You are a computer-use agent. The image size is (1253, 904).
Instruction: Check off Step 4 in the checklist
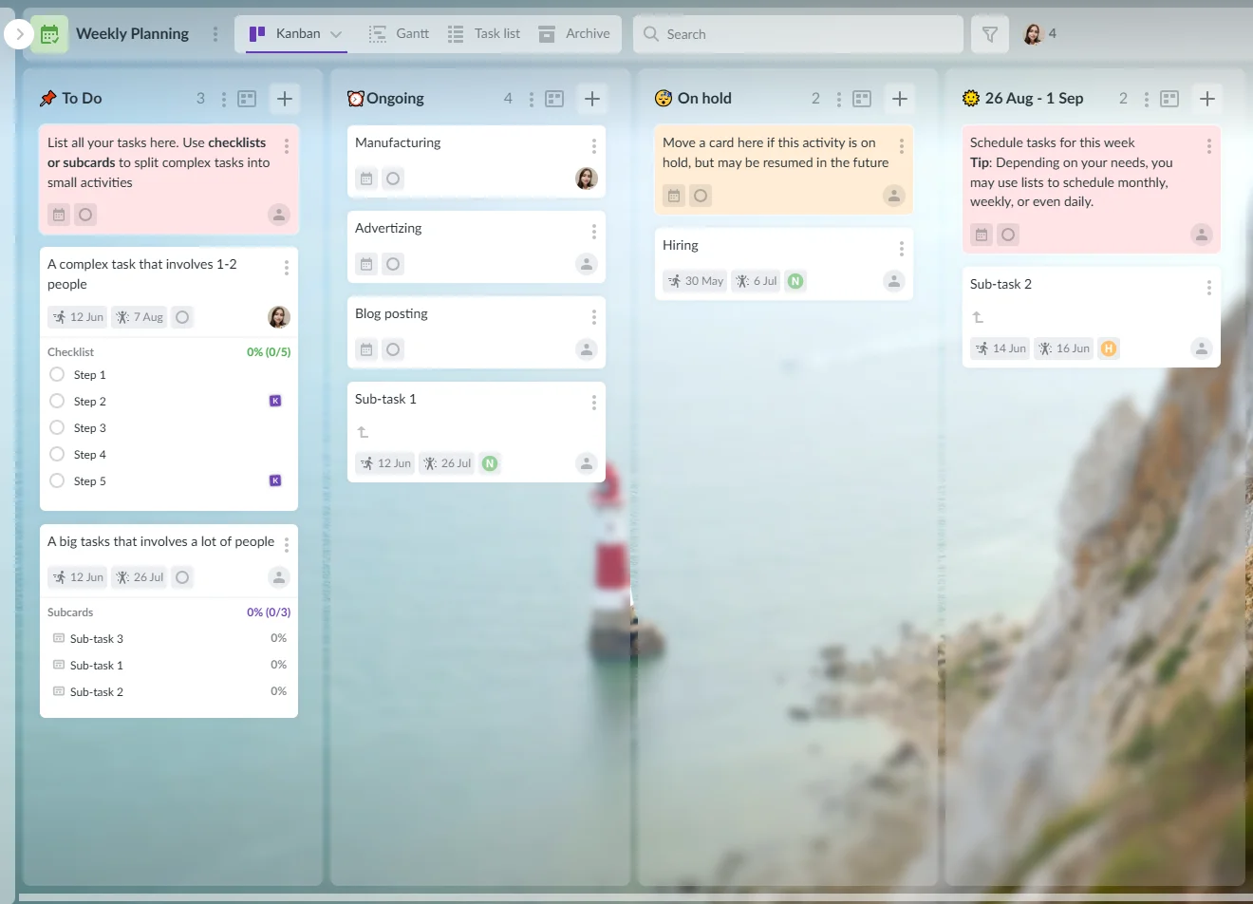coord(57,454)
